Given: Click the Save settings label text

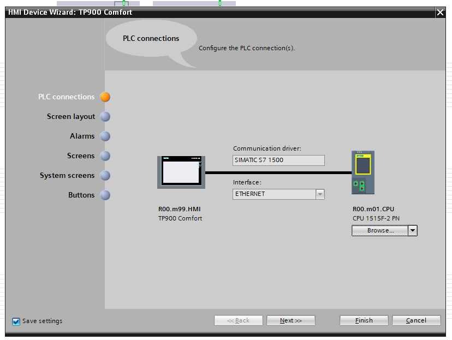Looking at the screenshot, I should (43, 321).
